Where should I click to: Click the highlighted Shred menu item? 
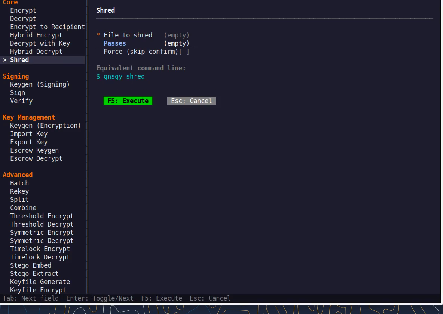coord(42,59)
